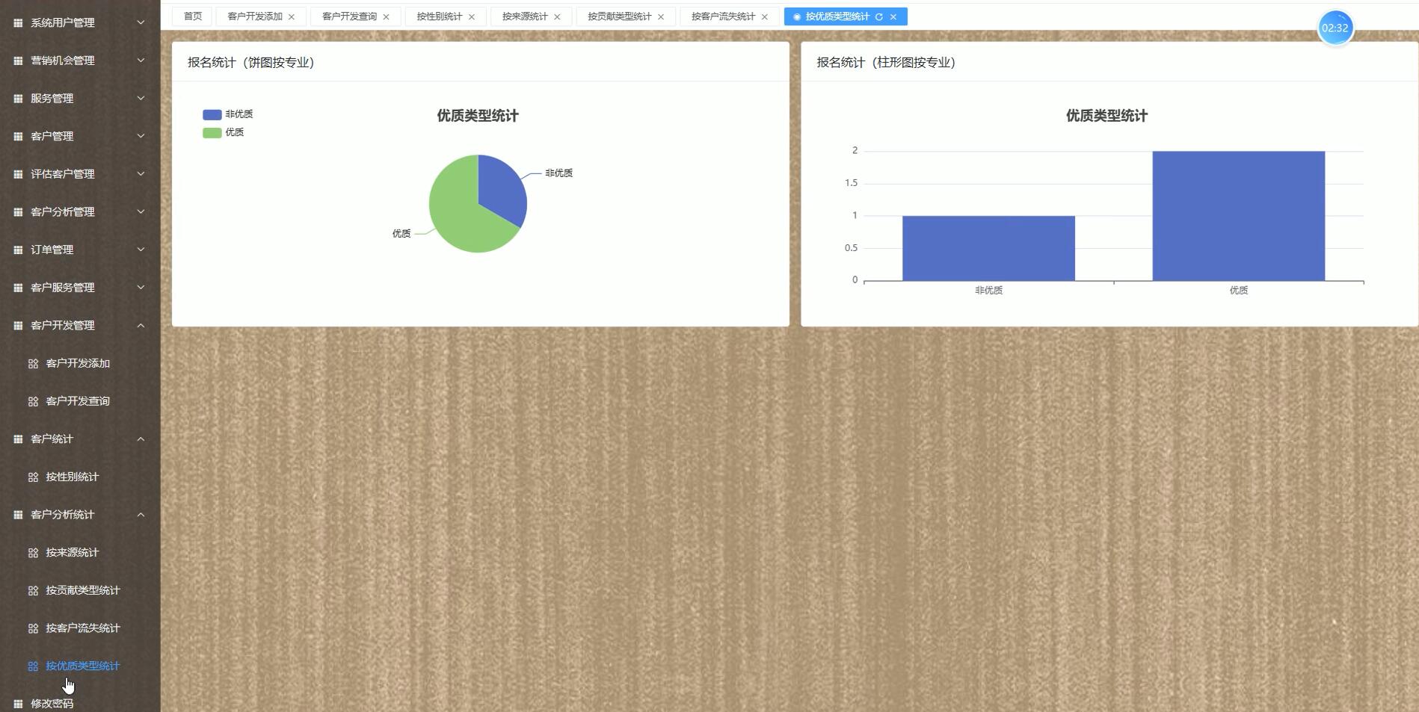Screen dimensions: 1419x712
Task: Click the 优质 bar in bar chart
Action: click(x=1238, y=217)
